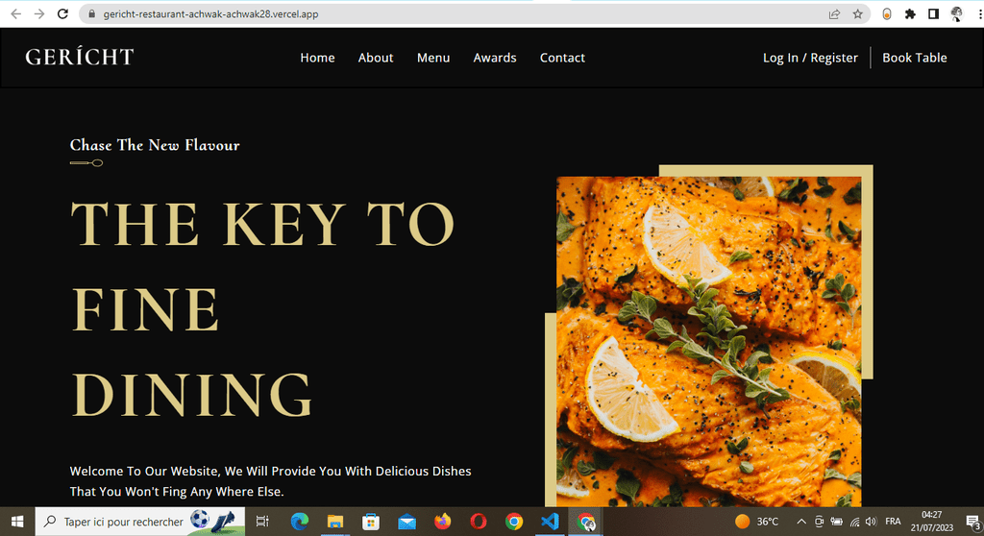Click Log In / Register link
Image resolution: width=984 pixels, height=536 pixels.
pos(810,58)
